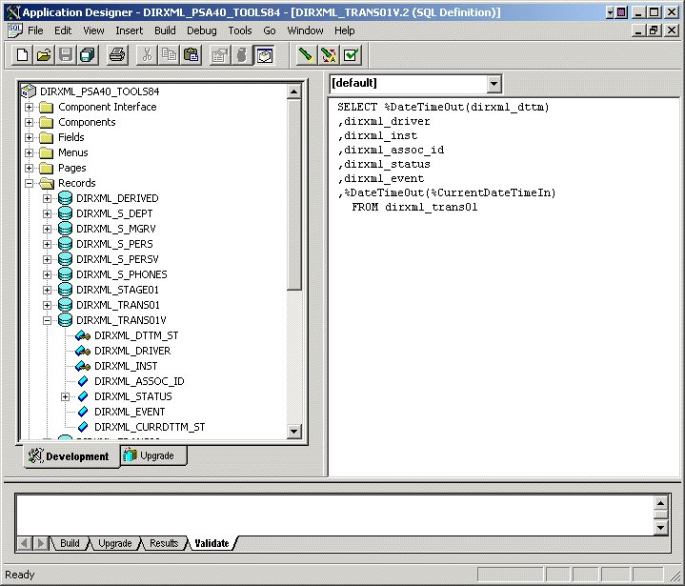Toggle the Project Workspace toolbar button
Screen dimensions: 685x586
[x=264, y=55]
